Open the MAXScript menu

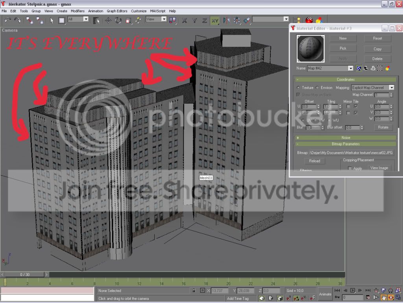pos(157,11)
